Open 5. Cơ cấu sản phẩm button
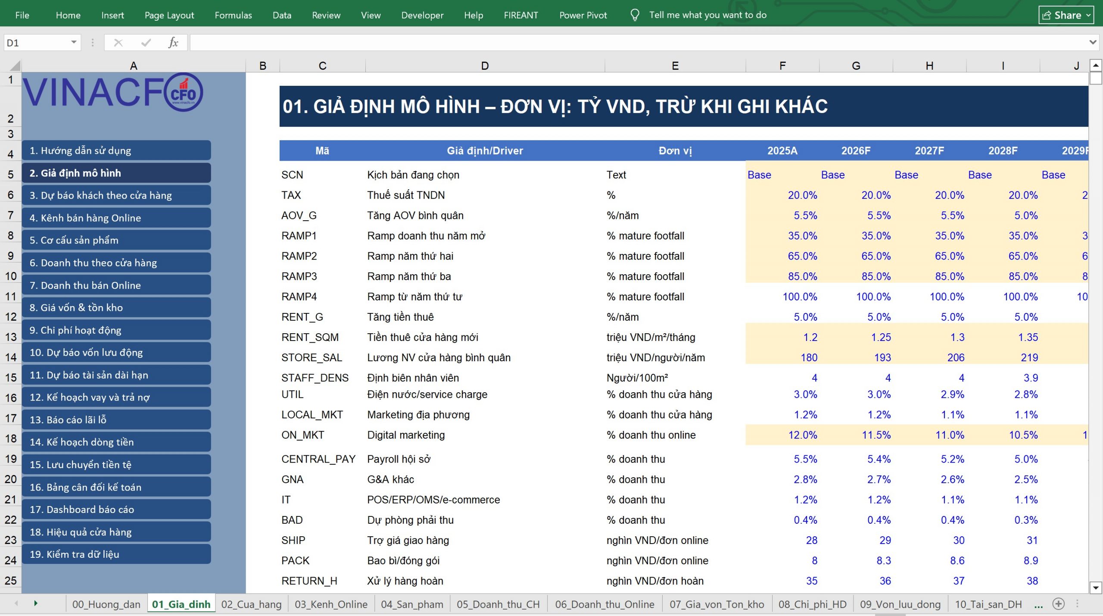Viewport: 1103px width, 616px height. click(116, 240)
